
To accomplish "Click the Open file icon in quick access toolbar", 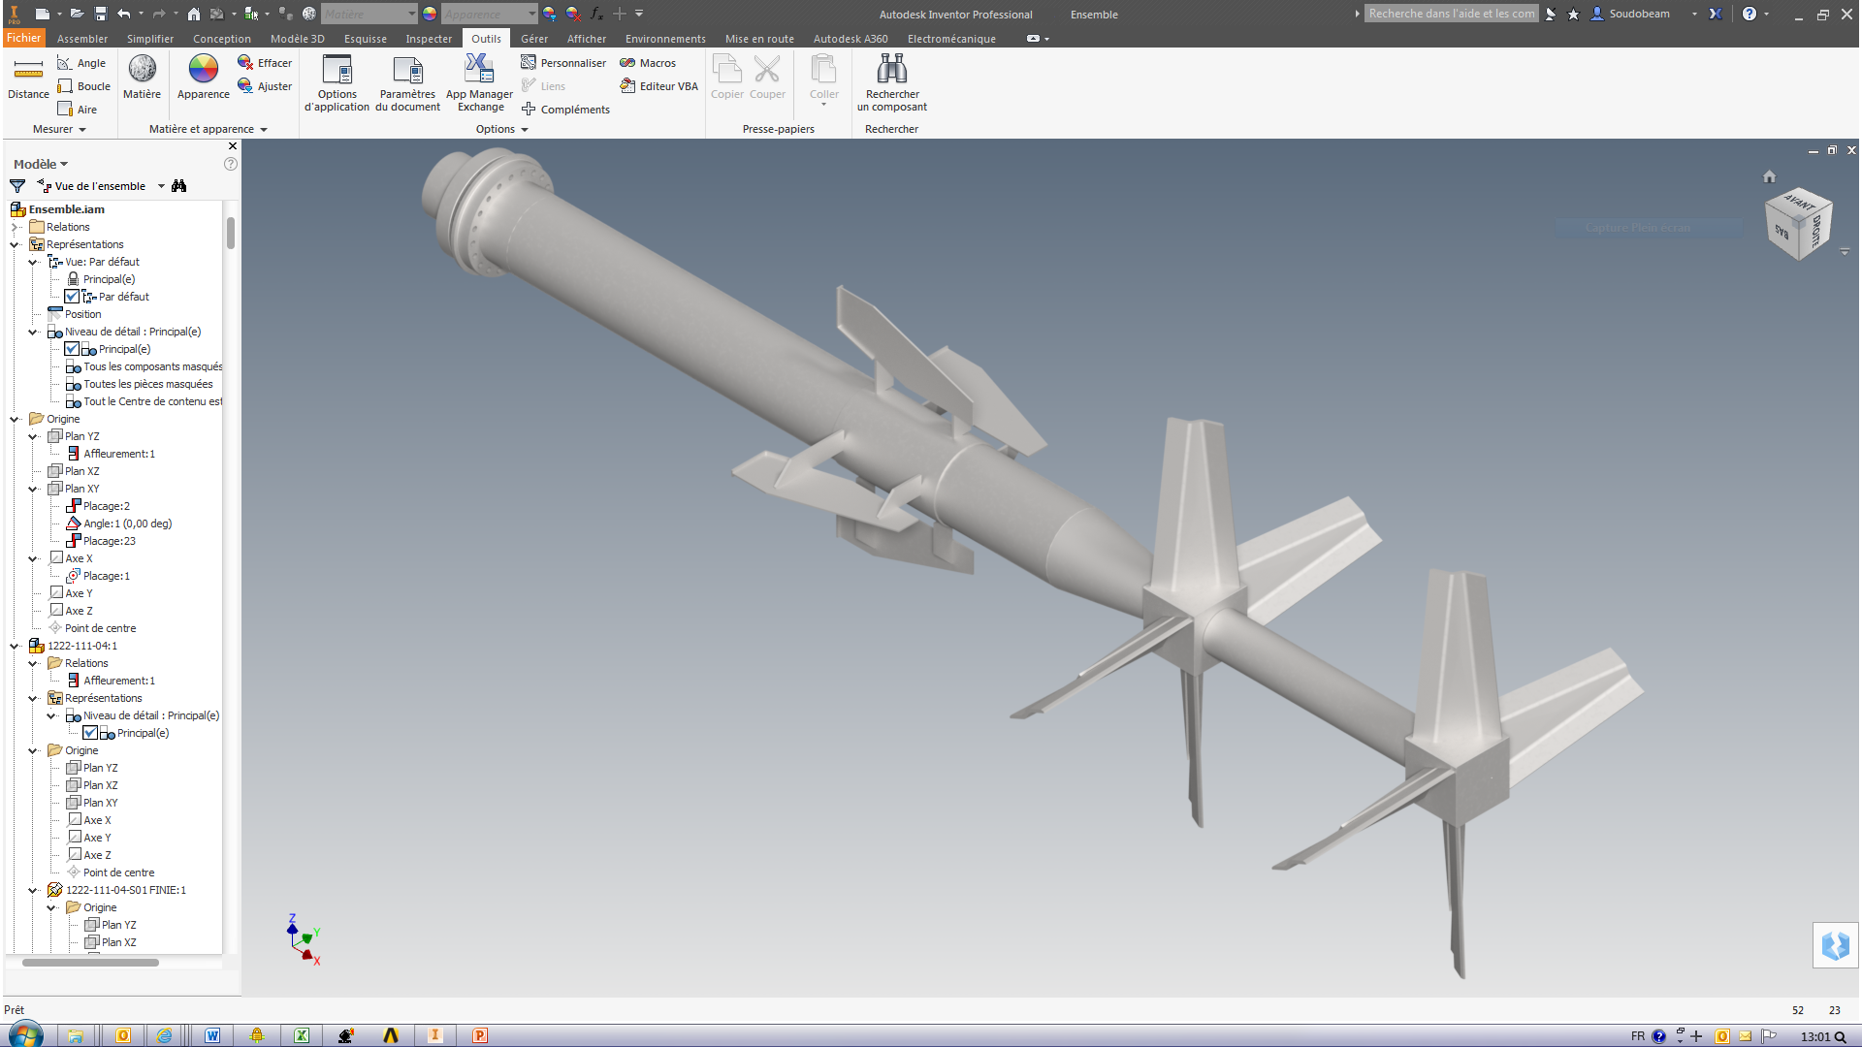I will click(x=76, y=14).
